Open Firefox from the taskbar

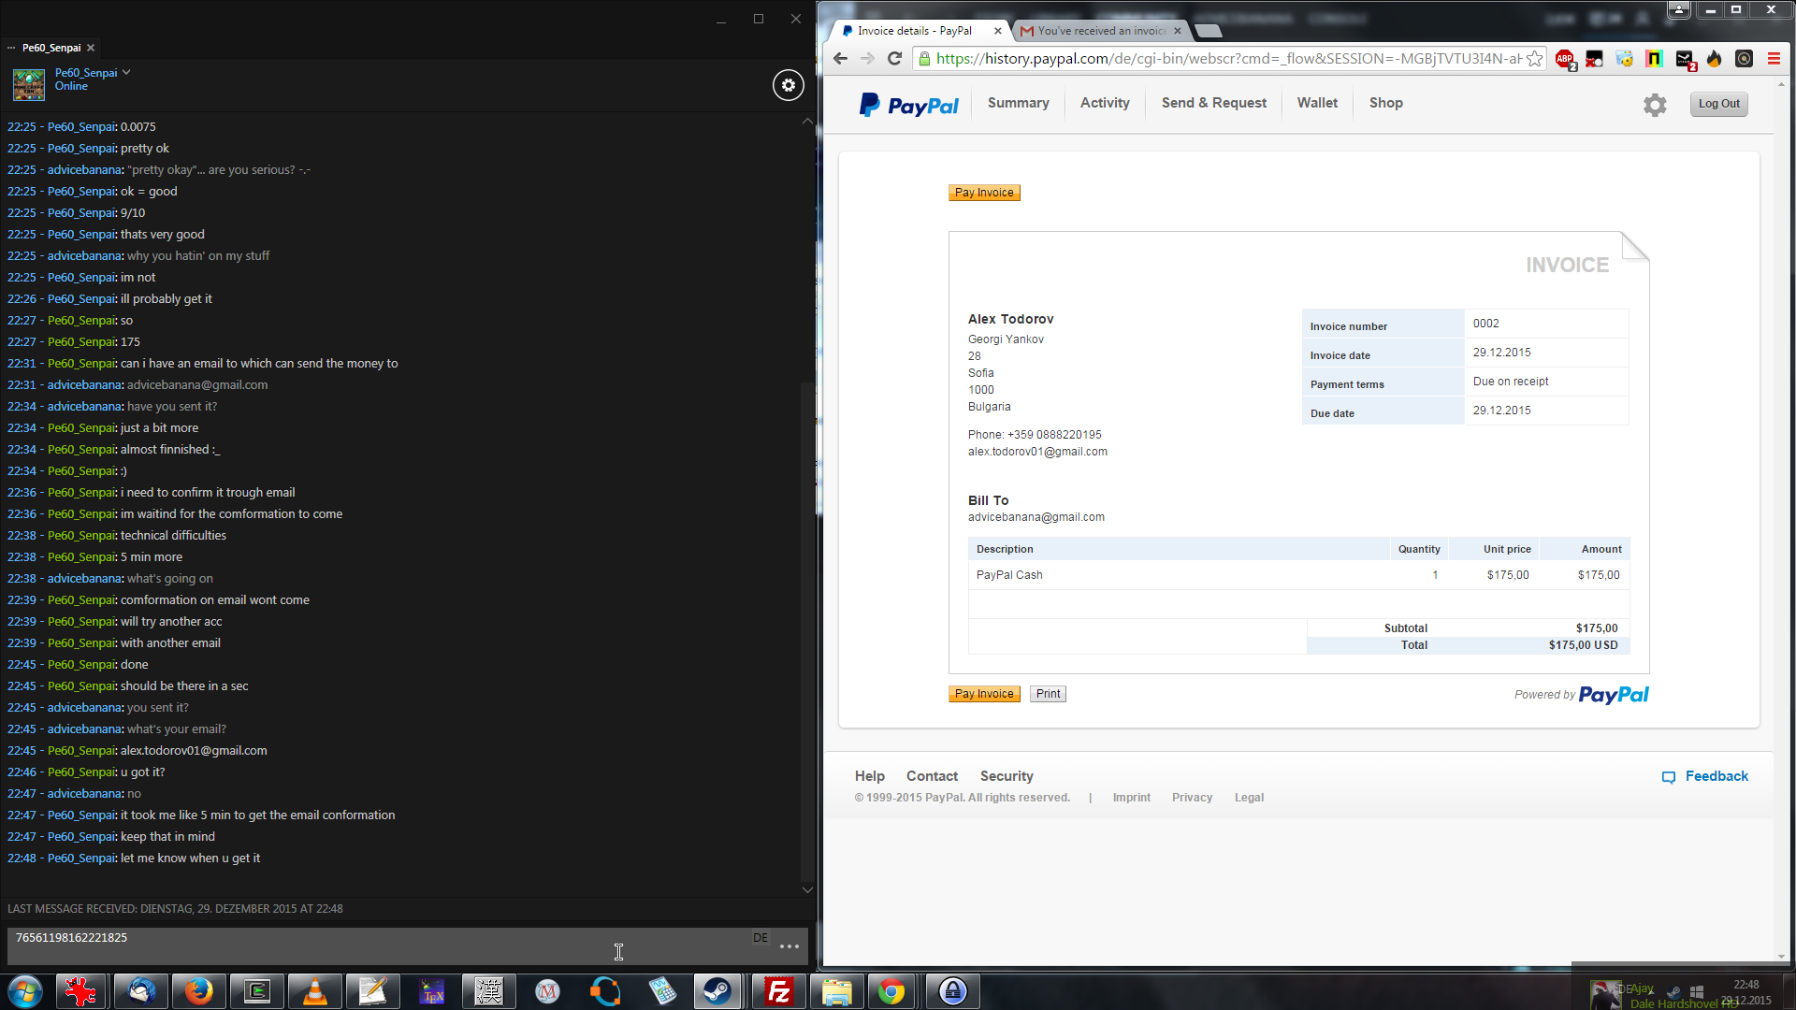tap(198, 991)
